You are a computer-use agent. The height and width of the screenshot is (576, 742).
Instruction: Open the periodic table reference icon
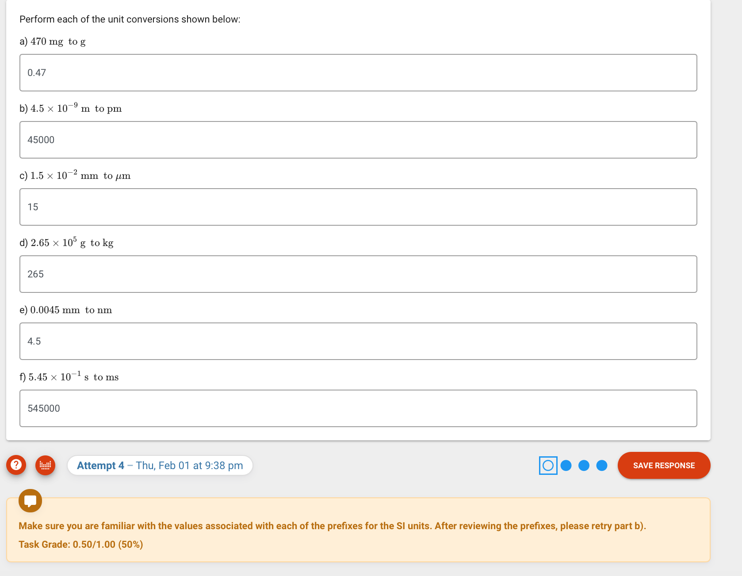click(45, 465)
